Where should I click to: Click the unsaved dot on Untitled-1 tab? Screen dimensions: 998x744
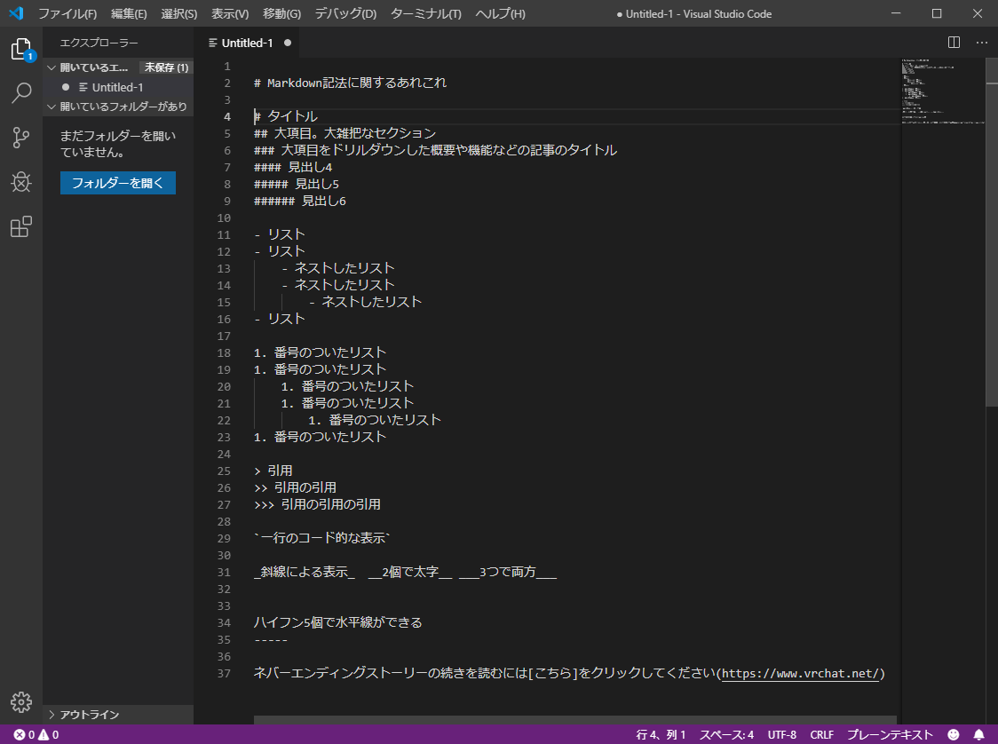coord(288,43)
